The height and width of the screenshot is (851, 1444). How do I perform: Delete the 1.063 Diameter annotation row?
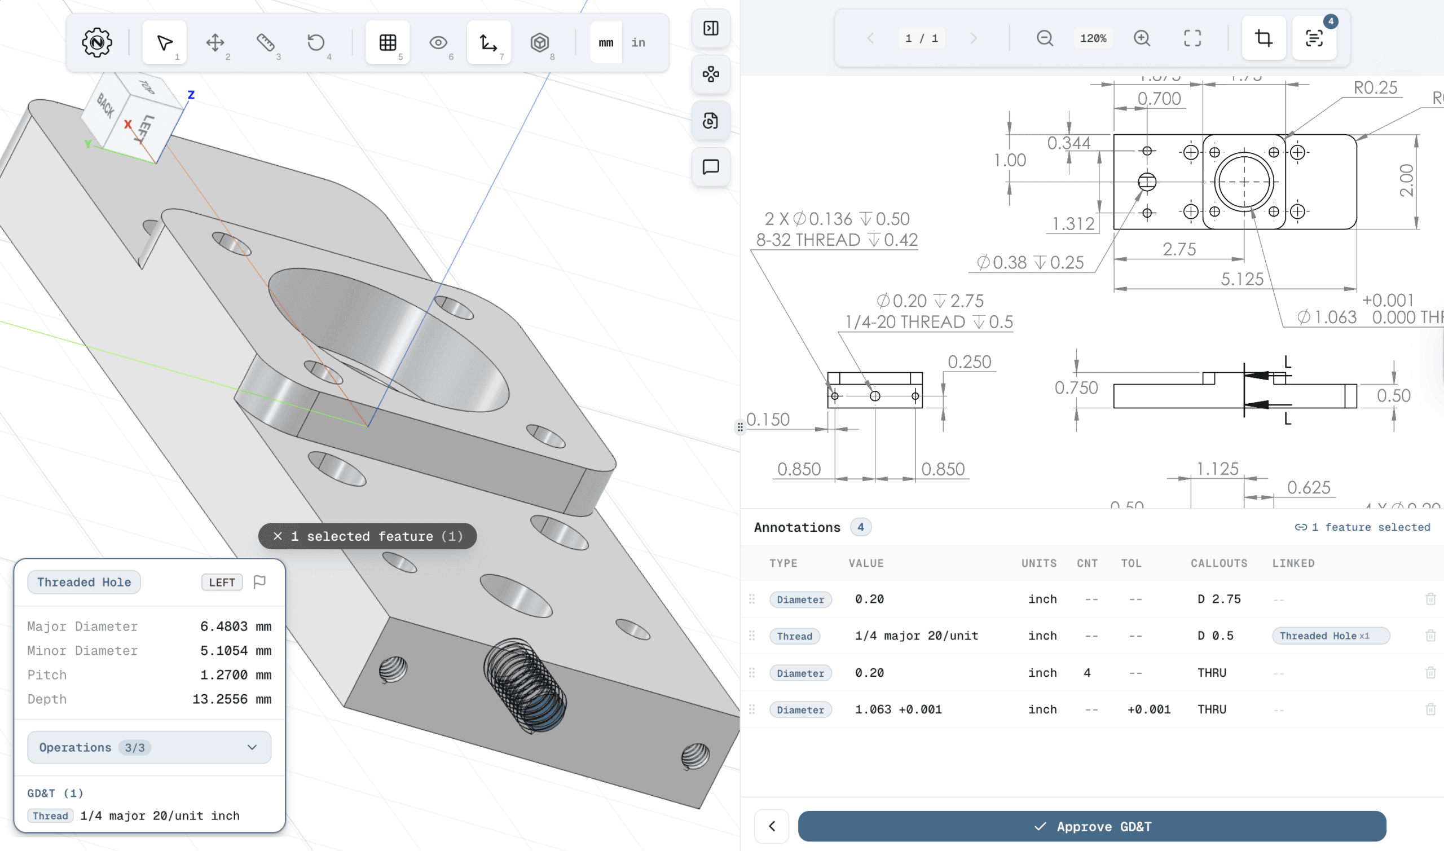click(1430, 709)
